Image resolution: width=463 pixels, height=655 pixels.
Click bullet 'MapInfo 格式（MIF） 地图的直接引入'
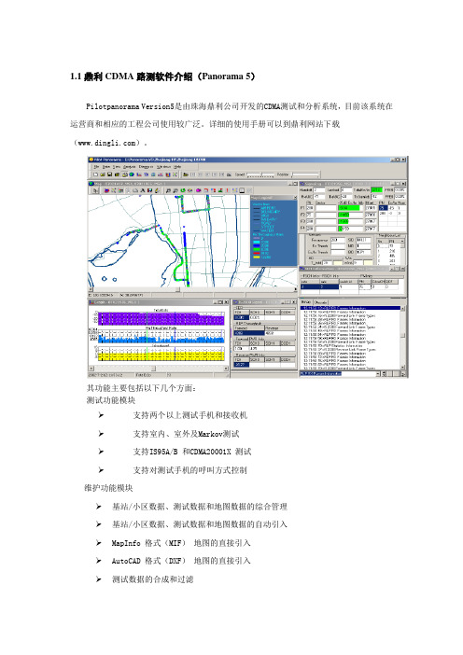pos(181,543)
